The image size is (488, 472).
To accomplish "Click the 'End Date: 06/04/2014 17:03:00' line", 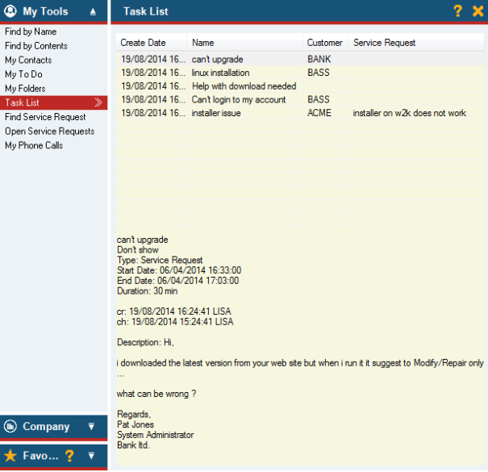I will click(x=177, y=281).
